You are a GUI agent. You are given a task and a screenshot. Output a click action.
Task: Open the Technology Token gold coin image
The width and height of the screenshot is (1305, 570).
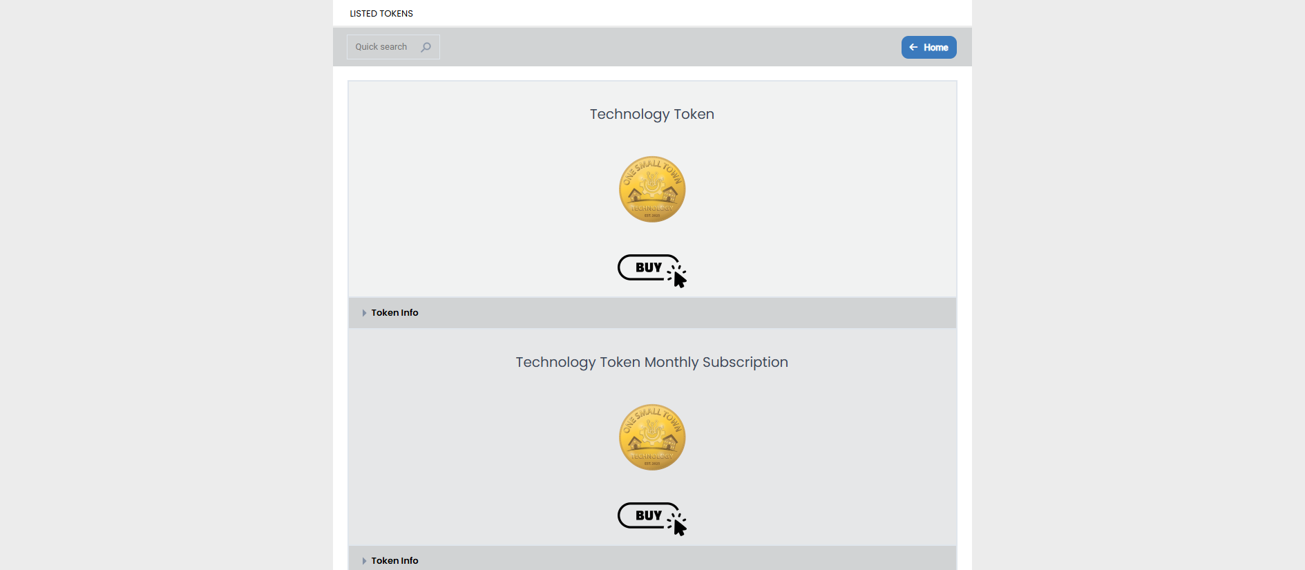click(651, 189)
